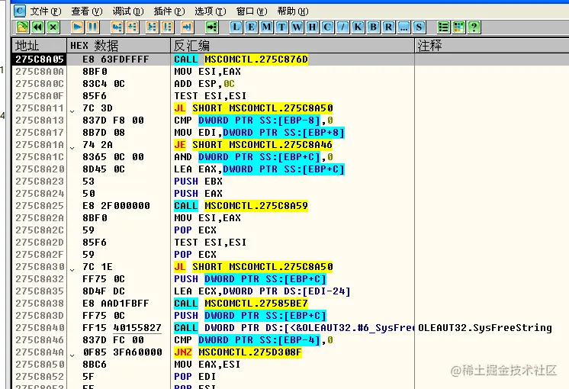This screenshot has width=569, height=389.
Task: Run the program with the play icon
Action: click(x=77, y=27)
